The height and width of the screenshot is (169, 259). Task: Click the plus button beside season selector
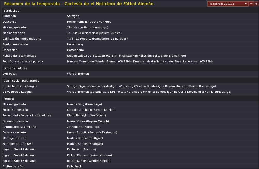256,4
